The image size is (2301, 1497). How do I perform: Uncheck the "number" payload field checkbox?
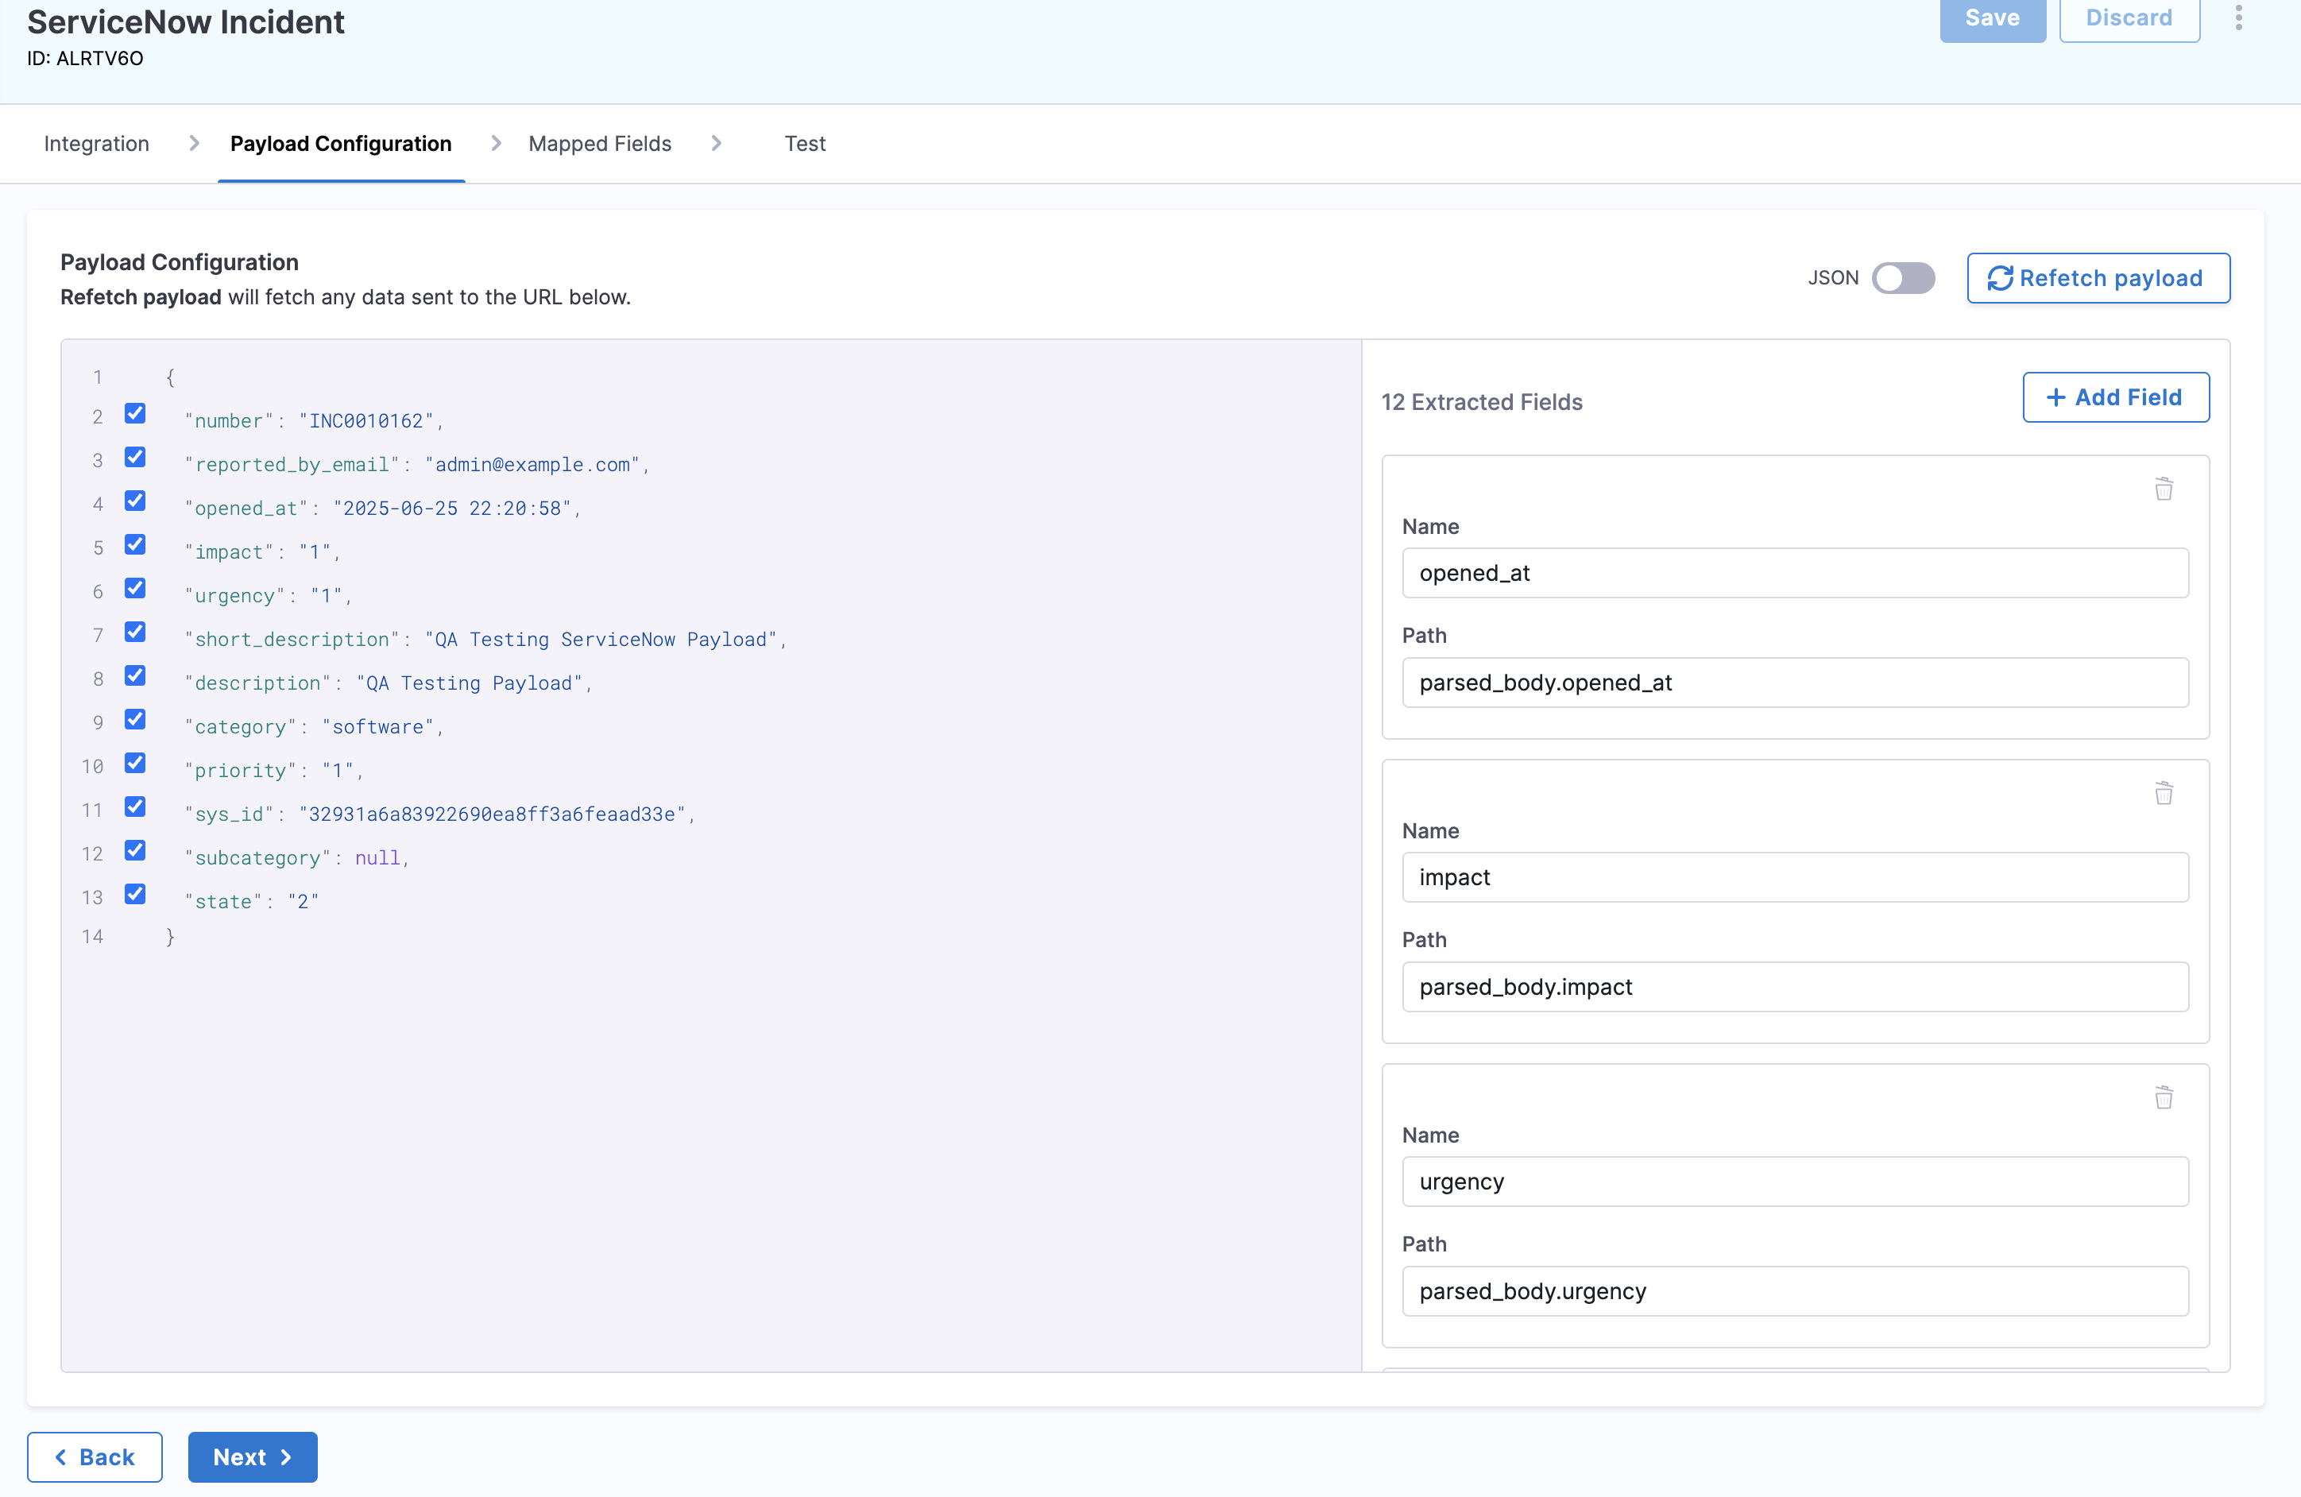(135, 414)
